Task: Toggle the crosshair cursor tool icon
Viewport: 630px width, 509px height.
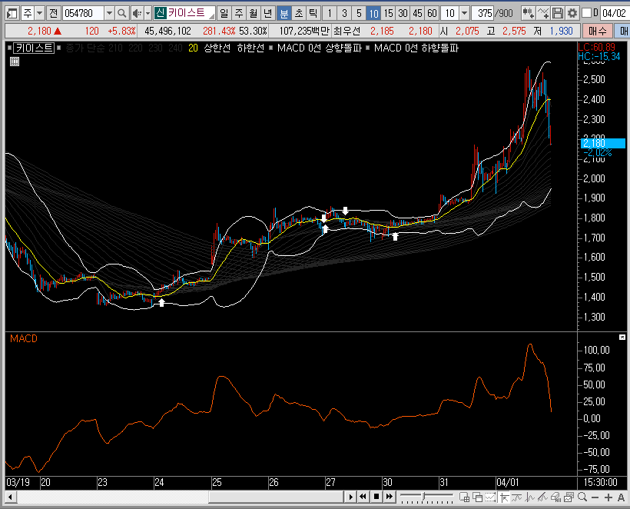Action: [x=503, y=497]
